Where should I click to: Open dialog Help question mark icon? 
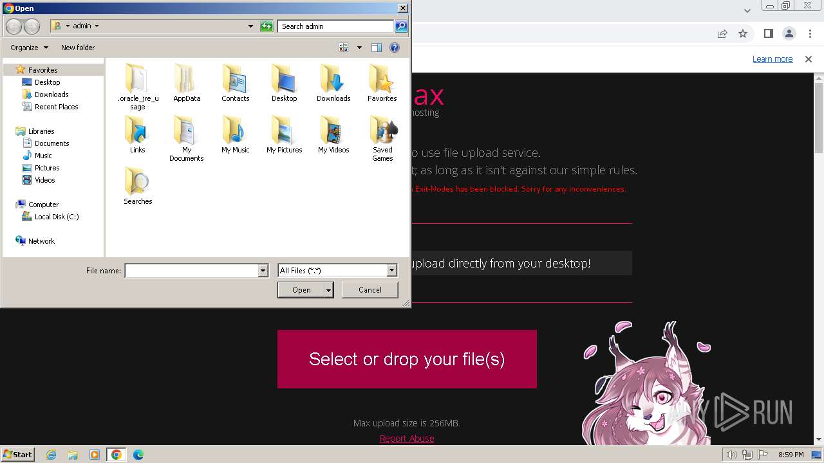tap(395, 48)
